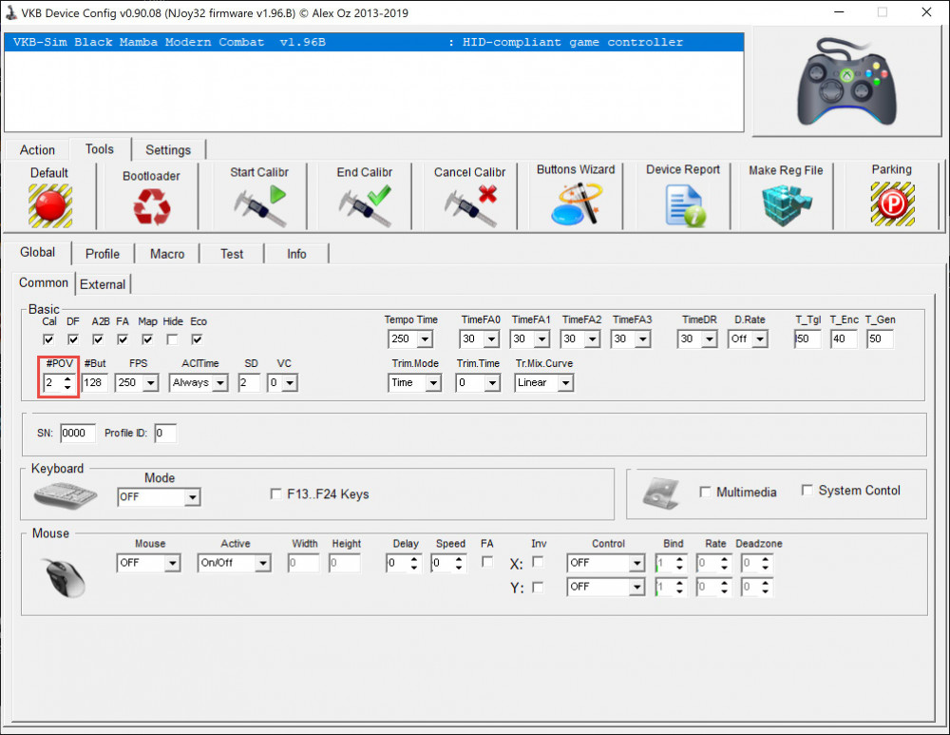Increase the #POV stepper value
Image resolution: width=950 pixels, height=735 pixels.
[67, 378]
